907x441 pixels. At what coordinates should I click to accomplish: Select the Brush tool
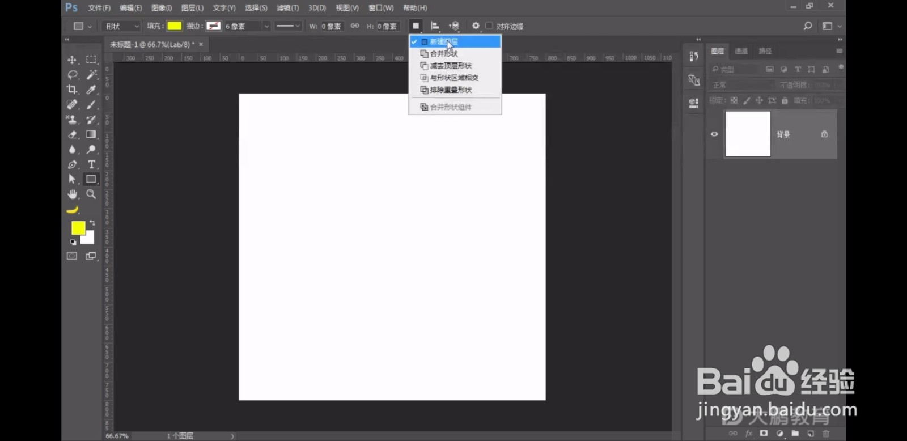pyautogui.click(x=91, y=105)
